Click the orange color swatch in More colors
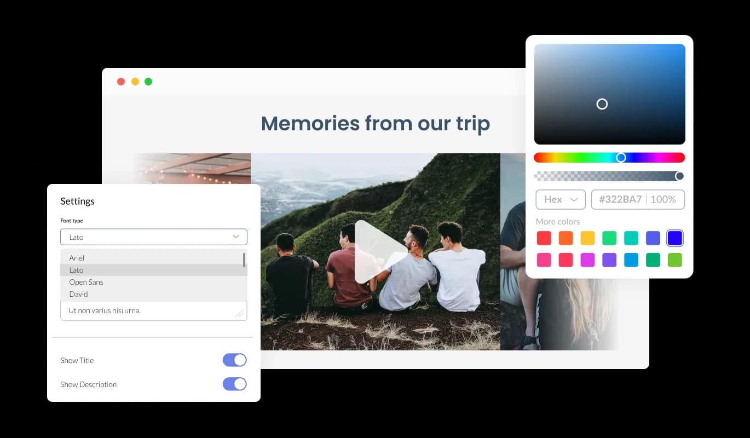This screenshot has width=750, height=438. click(566, 238)
